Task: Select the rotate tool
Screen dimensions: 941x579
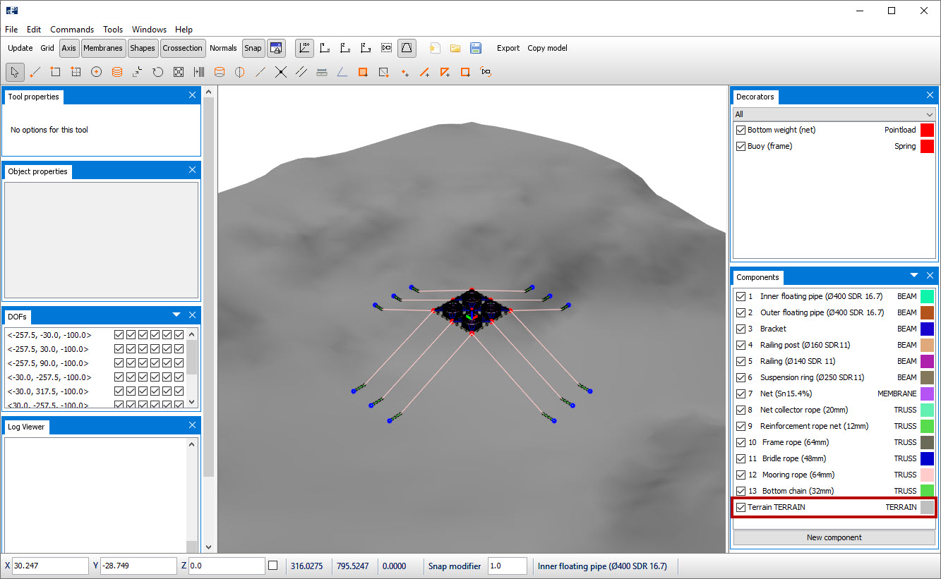Action: 158,72
